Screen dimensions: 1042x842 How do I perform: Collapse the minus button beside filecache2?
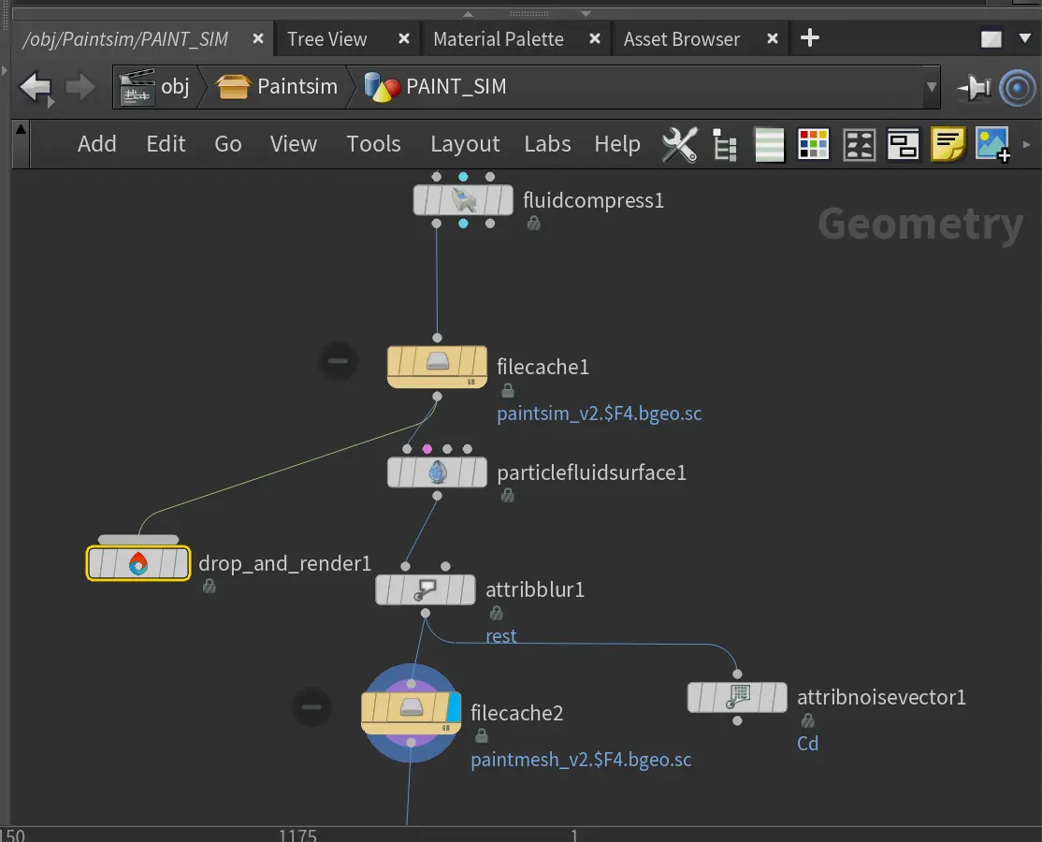tap(311, 707)
